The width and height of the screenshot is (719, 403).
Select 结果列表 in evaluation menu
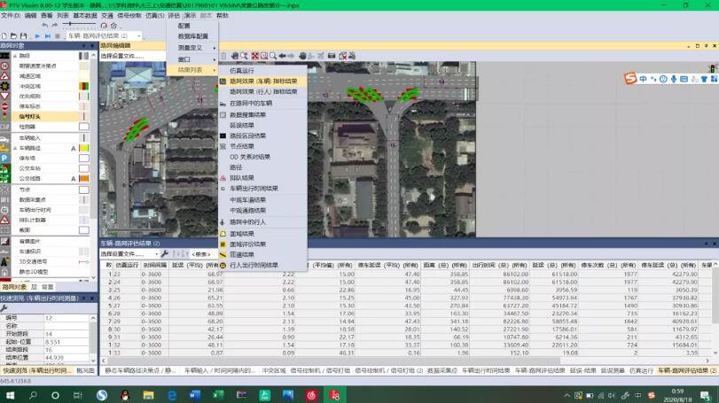click(192, 70)
